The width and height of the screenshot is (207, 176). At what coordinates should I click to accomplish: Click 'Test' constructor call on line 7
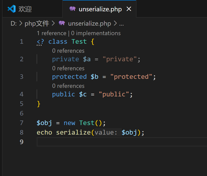pos(87,123)
